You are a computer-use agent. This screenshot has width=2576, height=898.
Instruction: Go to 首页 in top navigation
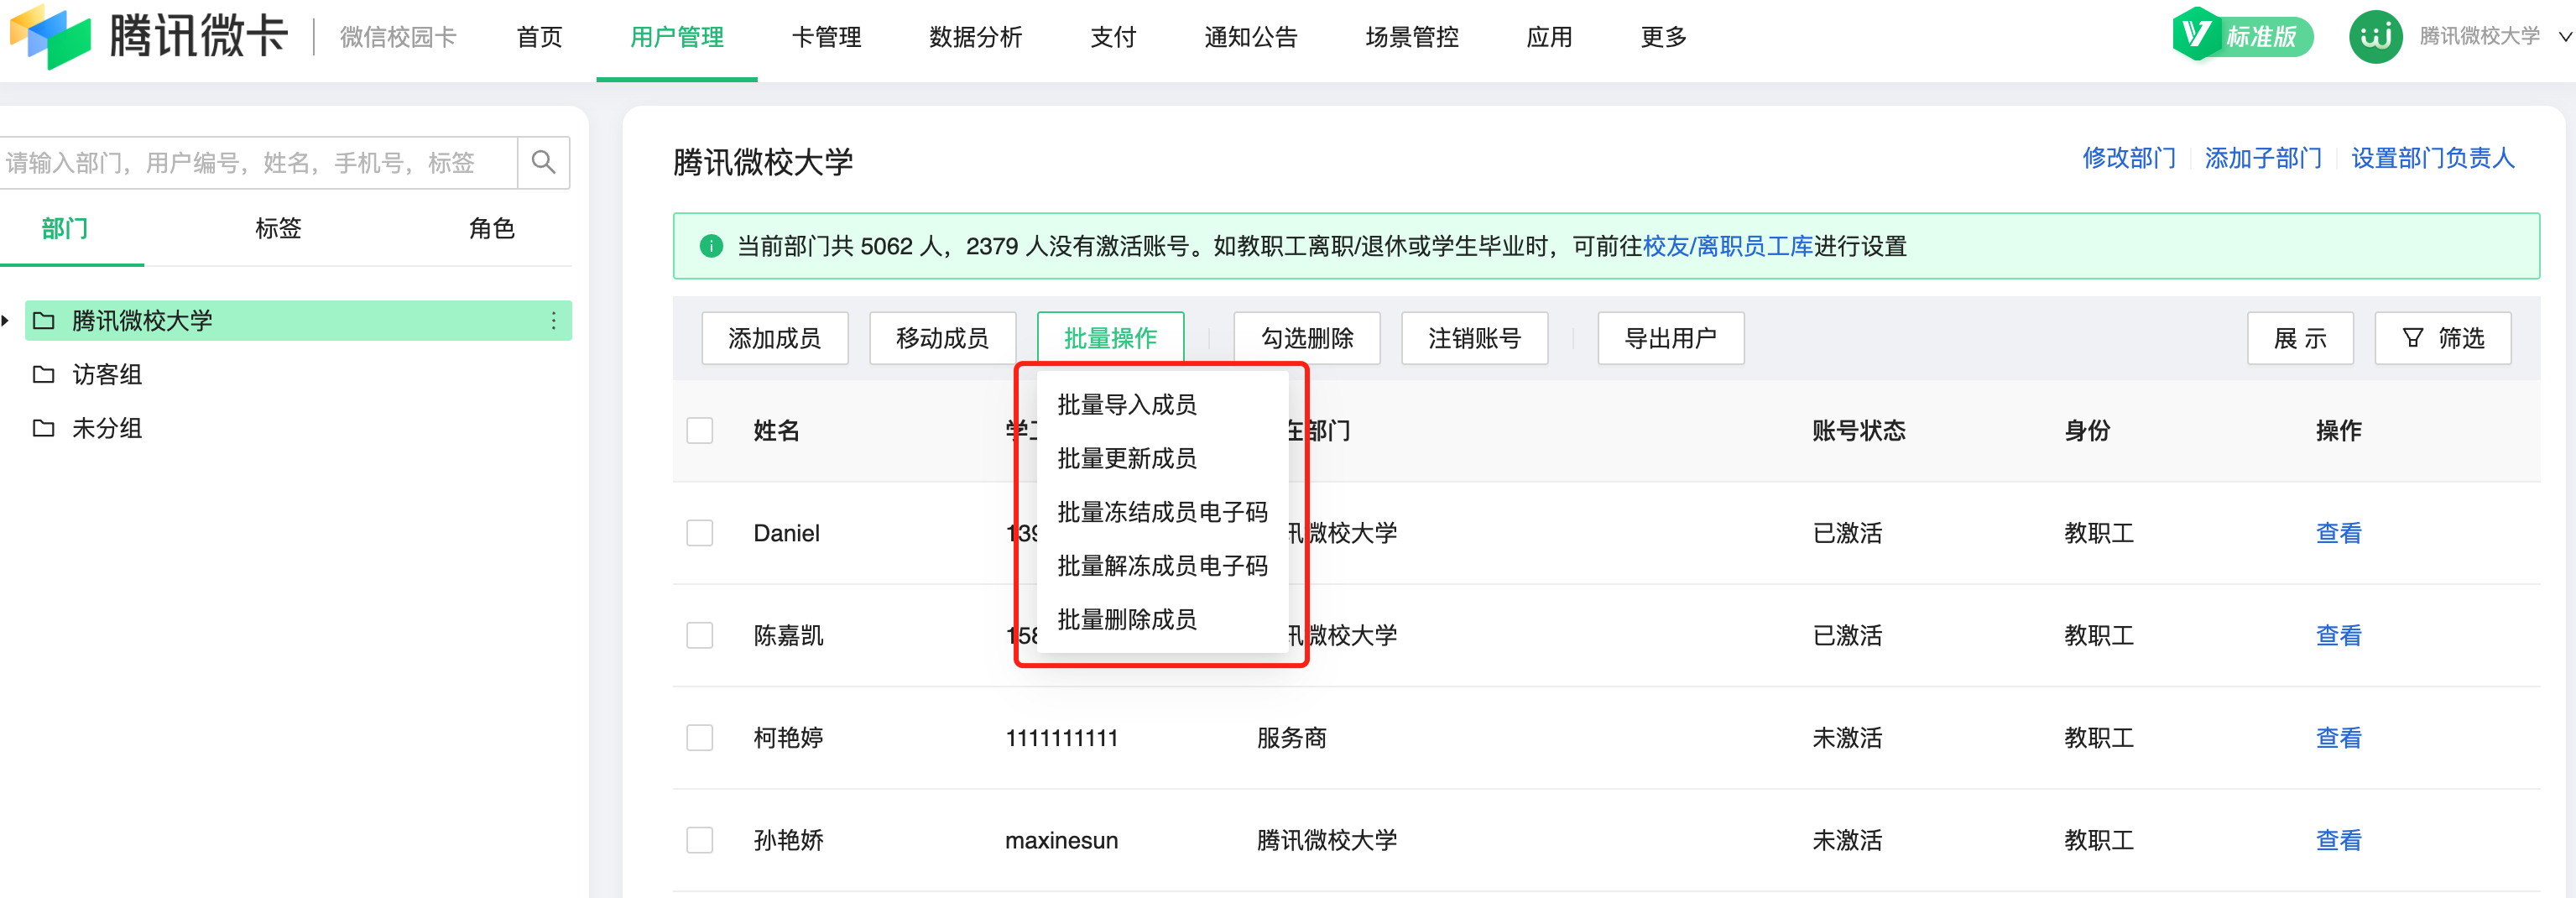point(539,37)
